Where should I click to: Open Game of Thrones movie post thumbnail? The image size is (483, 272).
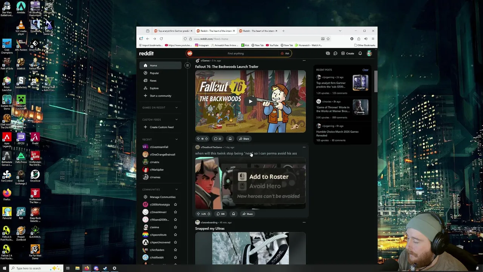click(x=360, y=107)
